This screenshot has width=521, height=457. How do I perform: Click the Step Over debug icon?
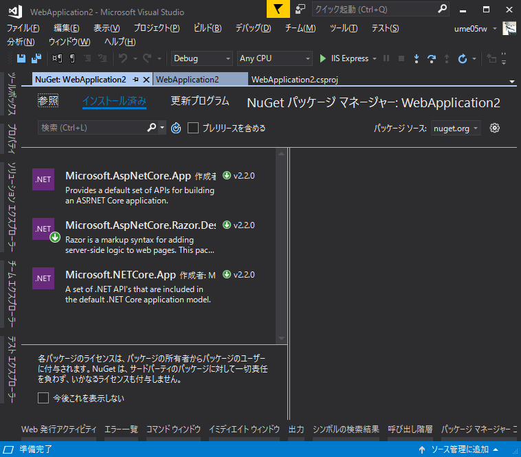tap(432, 59)
